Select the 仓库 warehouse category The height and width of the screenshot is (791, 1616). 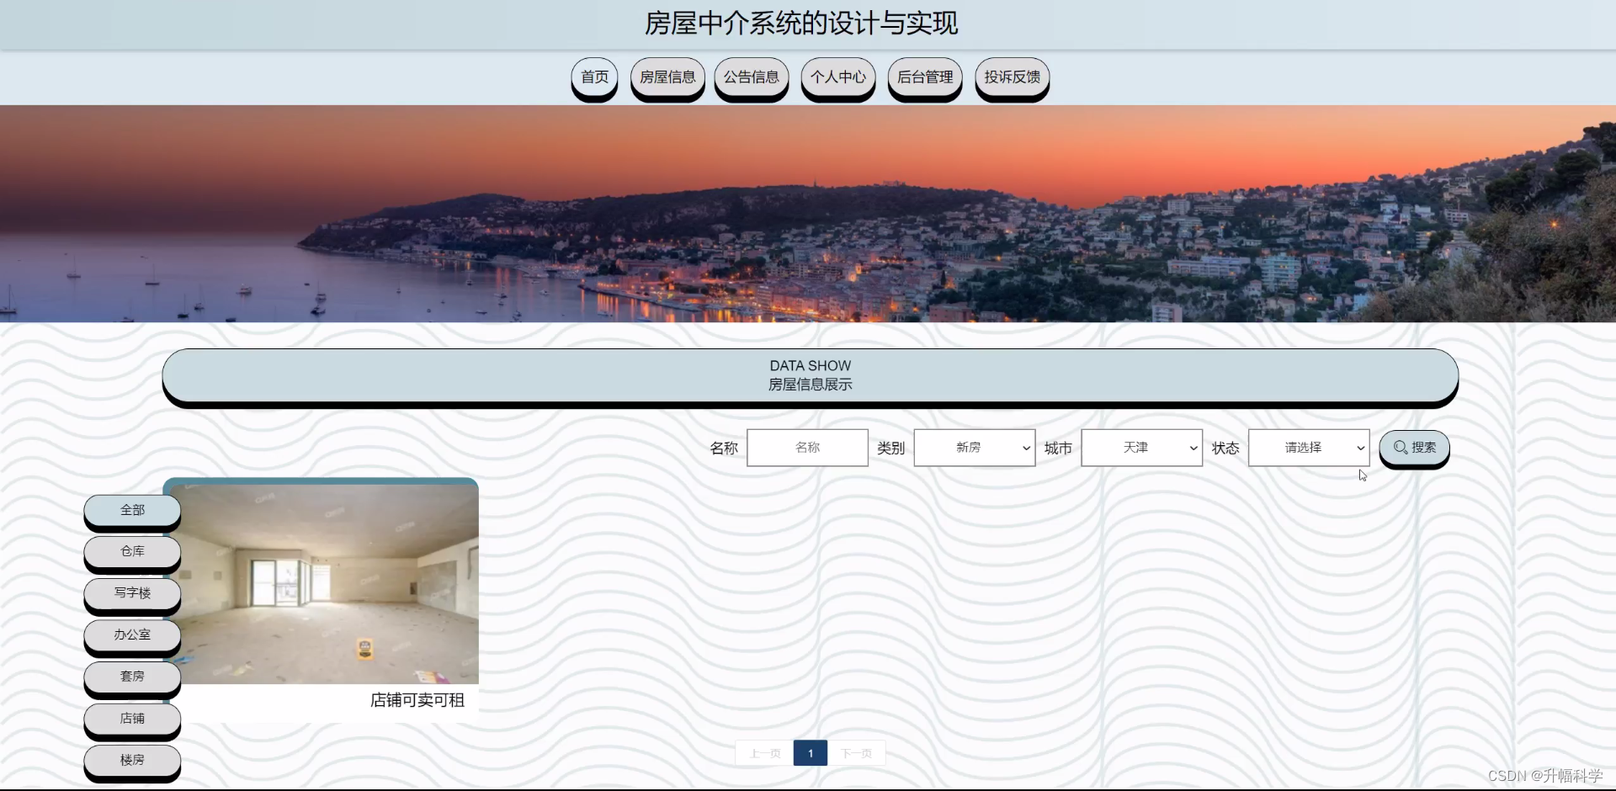(131, 551)
